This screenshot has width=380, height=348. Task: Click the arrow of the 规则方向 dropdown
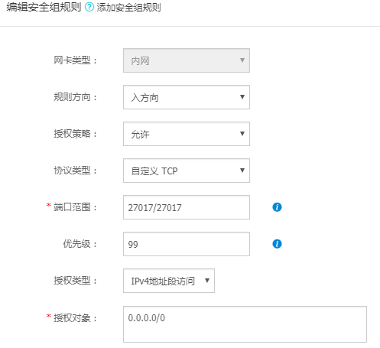242,97
